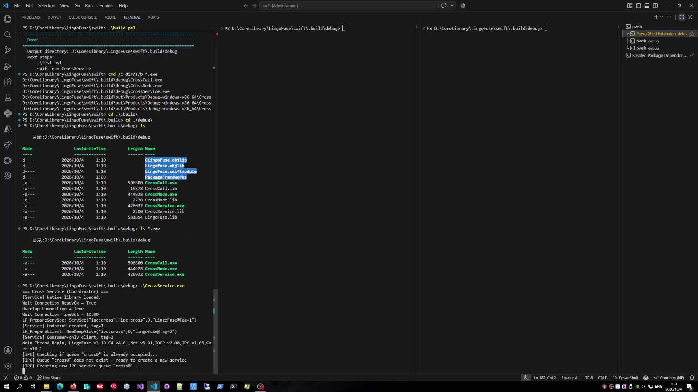
Task: Open the Selection menu
Action: tap(47, 5)
